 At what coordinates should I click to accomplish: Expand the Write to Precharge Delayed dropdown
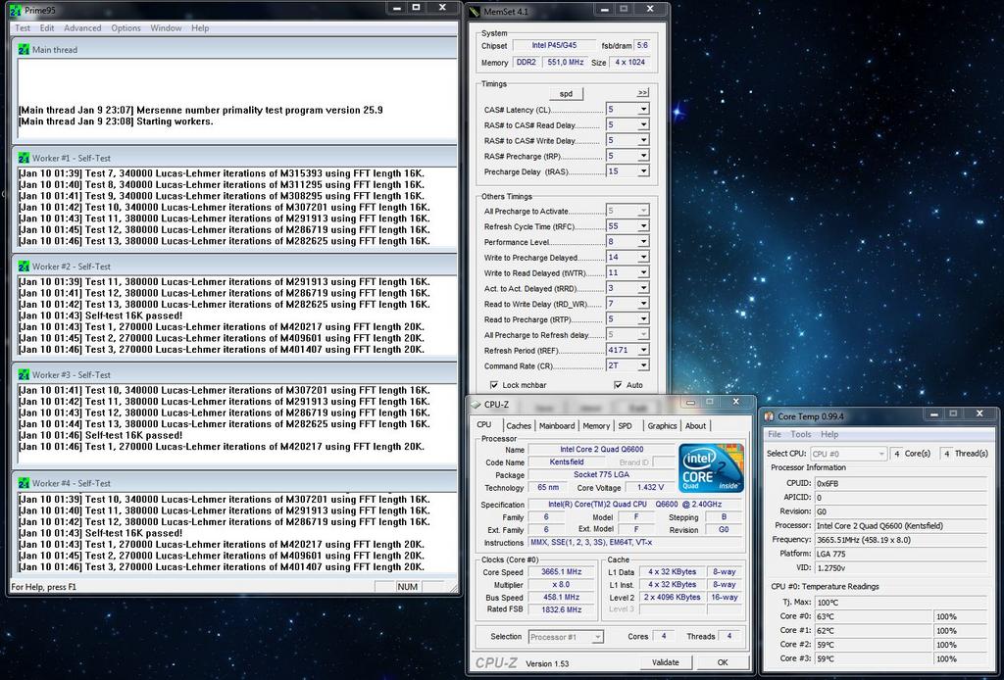pyautogui.click(x=643, y=257)
